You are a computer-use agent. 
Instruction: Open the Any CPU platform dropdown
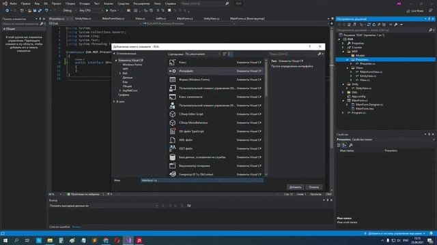coord(91,11)
